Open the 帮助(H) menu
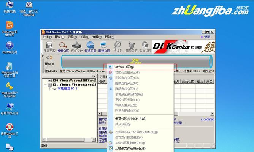Image resolution: width=254 pixels, height=152 pixels. [110, 37]
